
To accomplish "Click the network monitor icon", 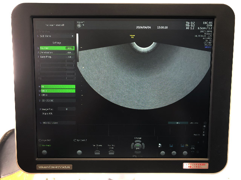I will 193,147.
